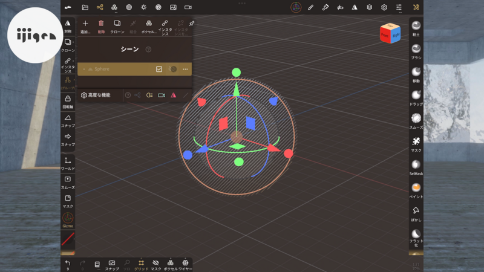Pin the scene panel open

(x=192, y=24)
